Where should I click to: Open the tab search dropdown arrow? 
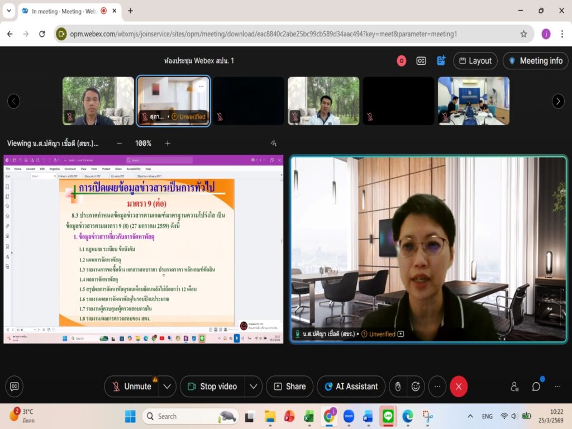9,11
